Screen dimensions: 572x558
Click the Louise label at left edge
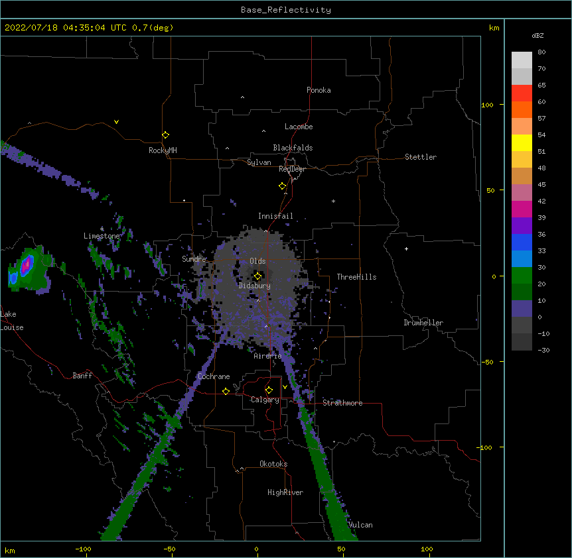point(12,327)
